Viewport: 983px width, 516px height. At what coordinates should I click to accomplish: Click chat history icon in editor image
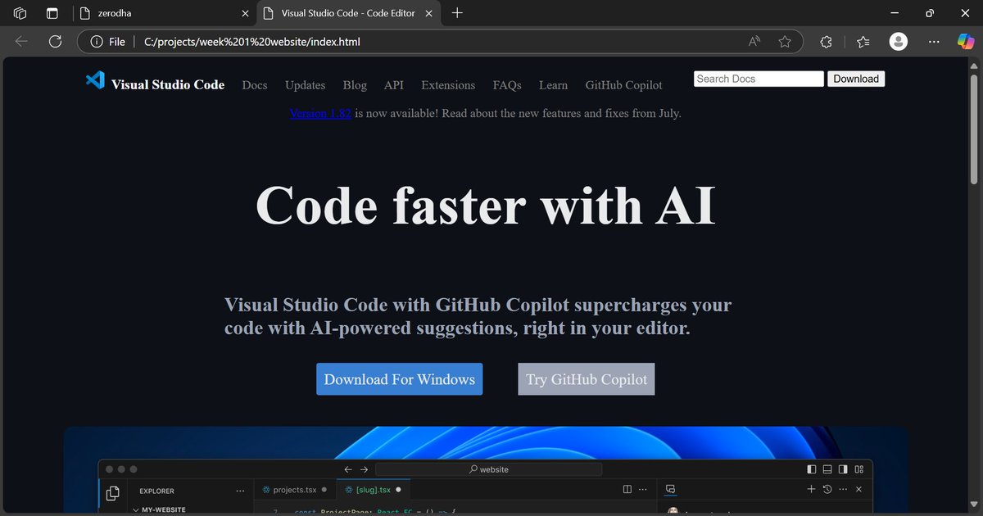click(827, 490)
